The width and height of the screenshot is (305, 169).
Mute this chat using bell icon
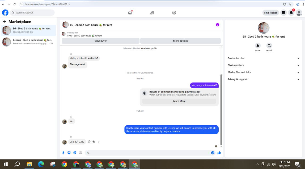[x=258, y=46]
